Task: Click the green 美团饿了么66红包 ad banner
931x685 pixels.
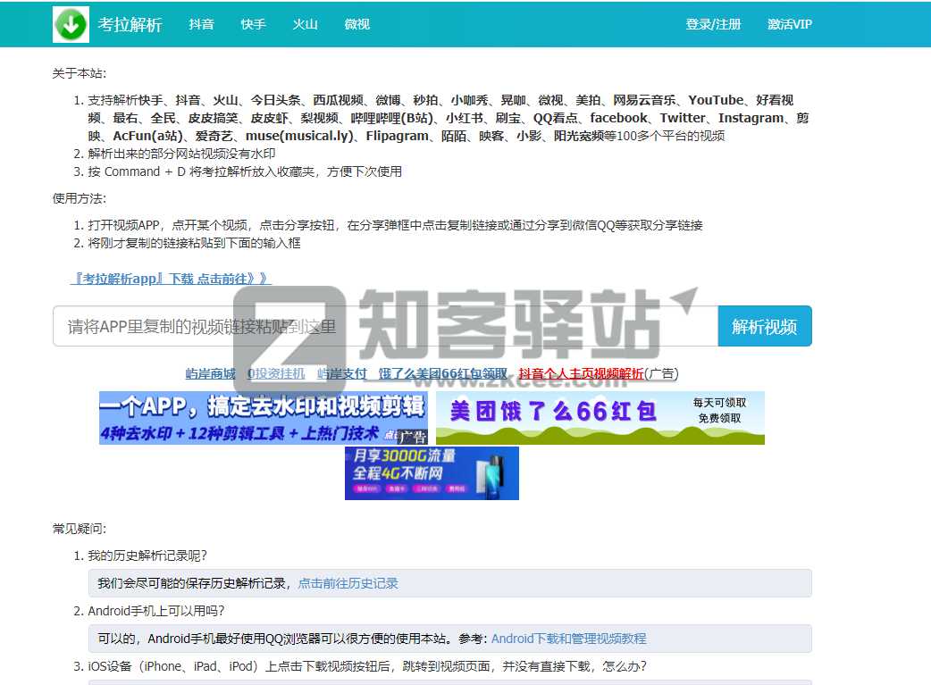Action: pos(599,417)
